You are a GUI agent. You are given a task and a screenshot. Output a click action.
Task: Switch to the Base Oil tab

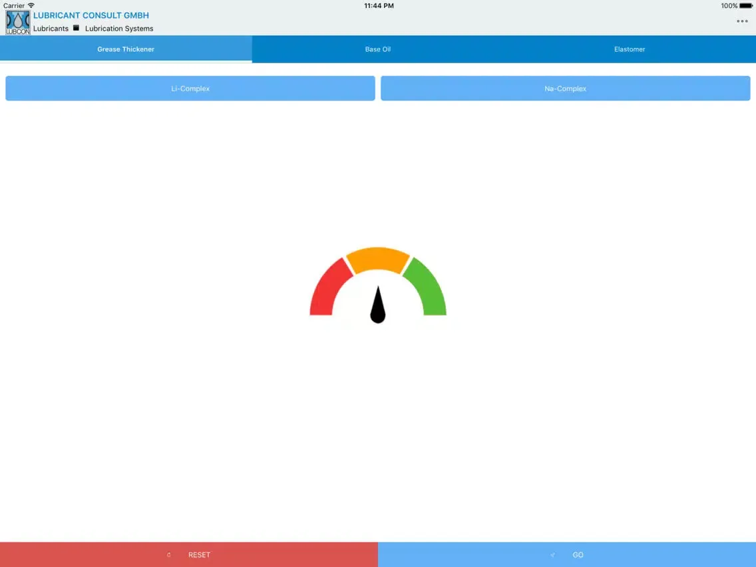pos(377,49)
